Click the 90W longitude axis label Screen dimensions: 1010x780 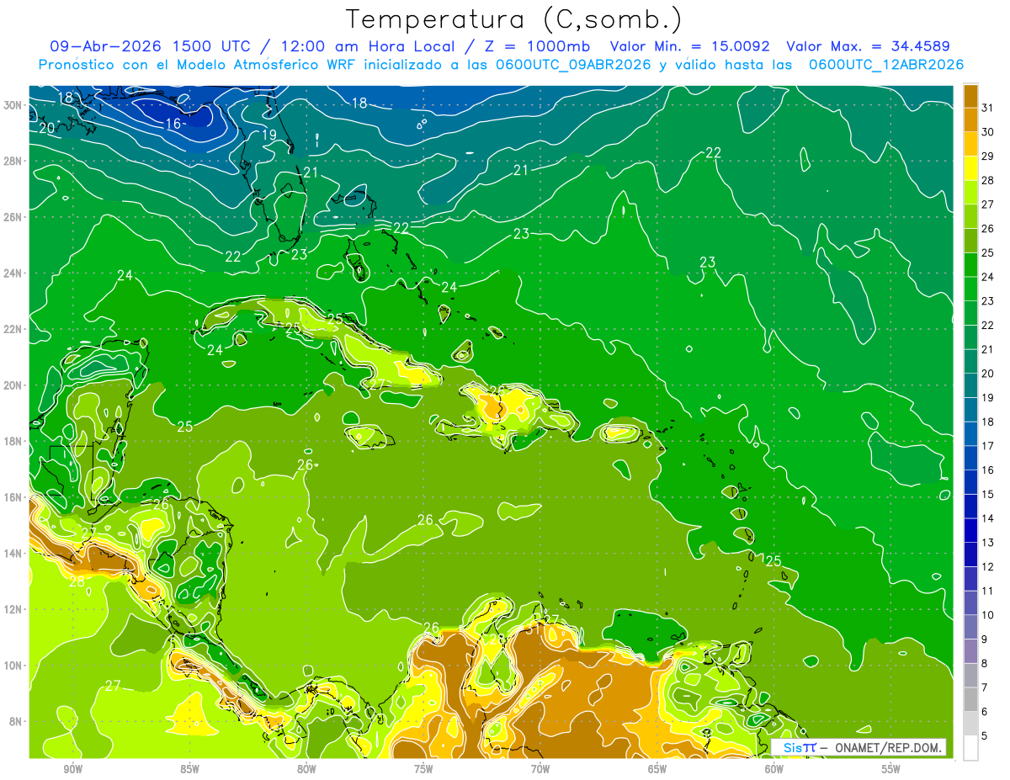point(73,769)
